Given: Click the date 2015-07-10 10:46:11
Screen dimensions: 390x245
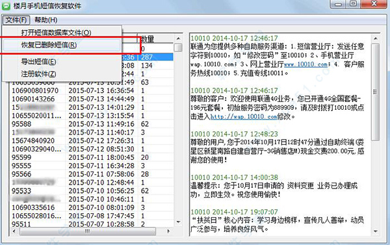Looking at the screenshot, I should (x=101, y=200).
